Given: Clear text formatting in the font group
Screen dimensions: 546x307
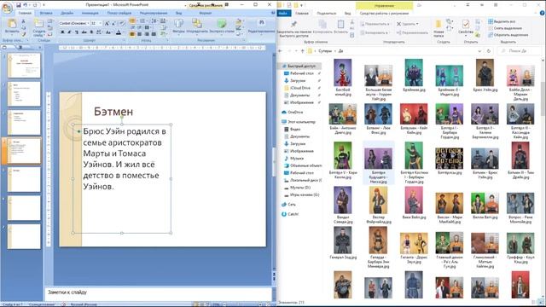Looking at the screenshot, I should (122, 23).
